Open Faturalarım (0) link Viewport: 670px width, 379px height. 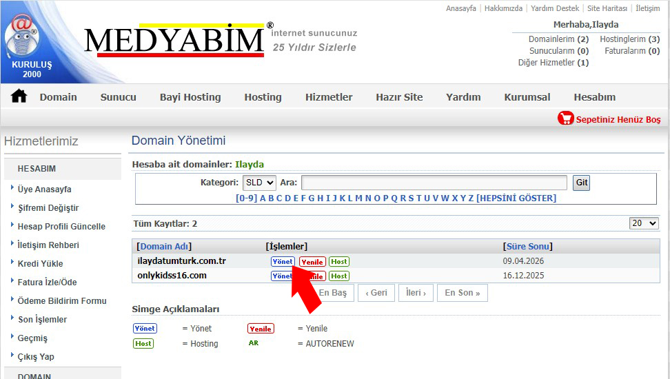tap(632, 50)
